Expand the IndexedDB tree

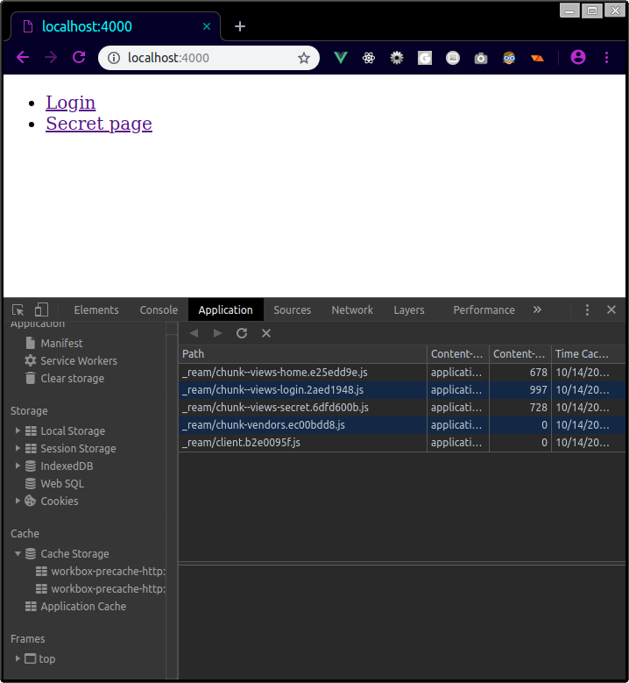[18, 466]
